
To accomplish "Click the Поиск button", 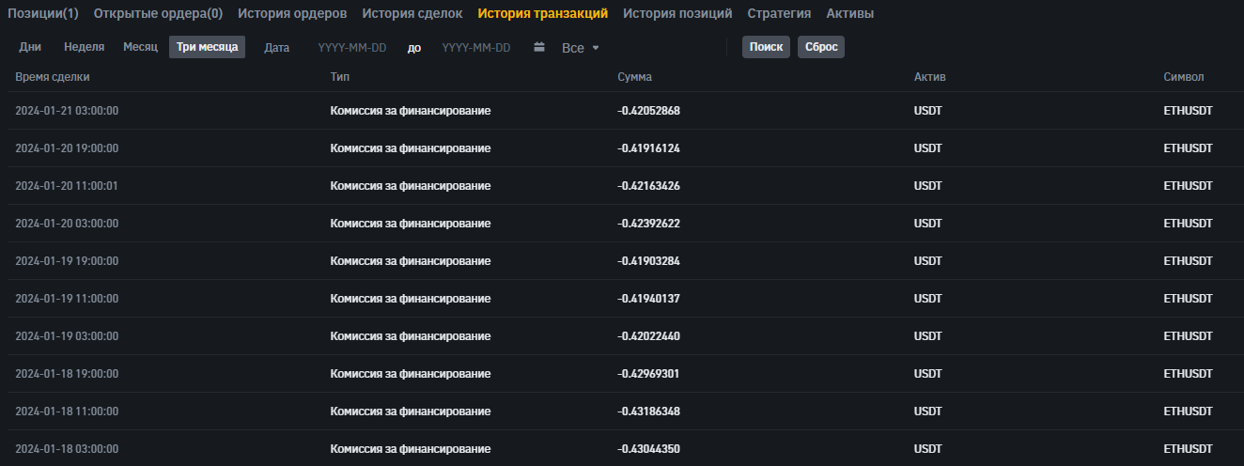I will pos(766,47).
